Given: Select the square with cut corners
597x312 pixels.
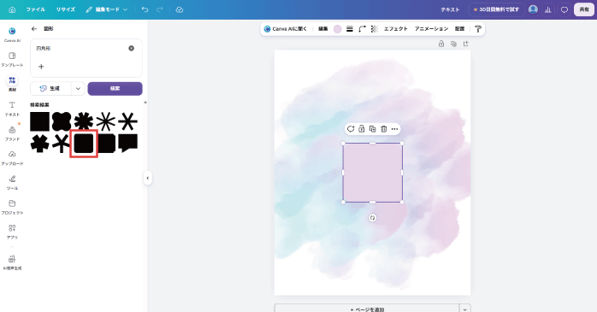Looking at the screenshot, I should pos(106,144).
